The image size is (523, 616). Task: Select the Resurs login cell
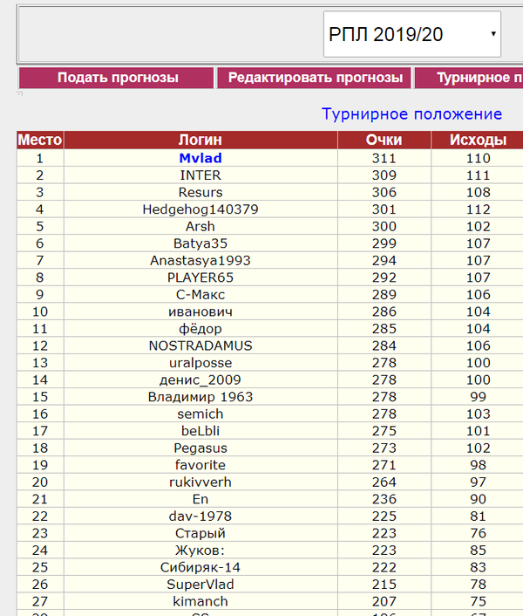click(200, 192)
